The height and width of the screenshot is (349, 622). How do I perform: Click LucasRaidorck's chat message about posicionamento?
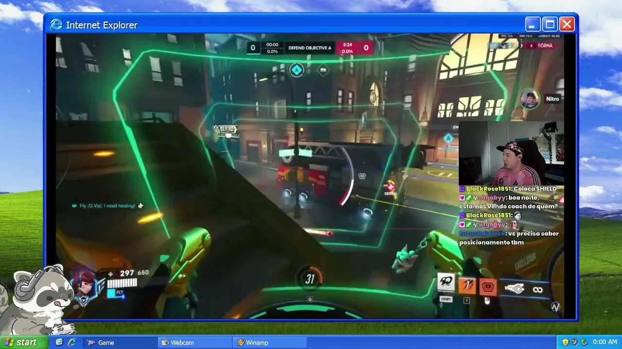[509, 238]
